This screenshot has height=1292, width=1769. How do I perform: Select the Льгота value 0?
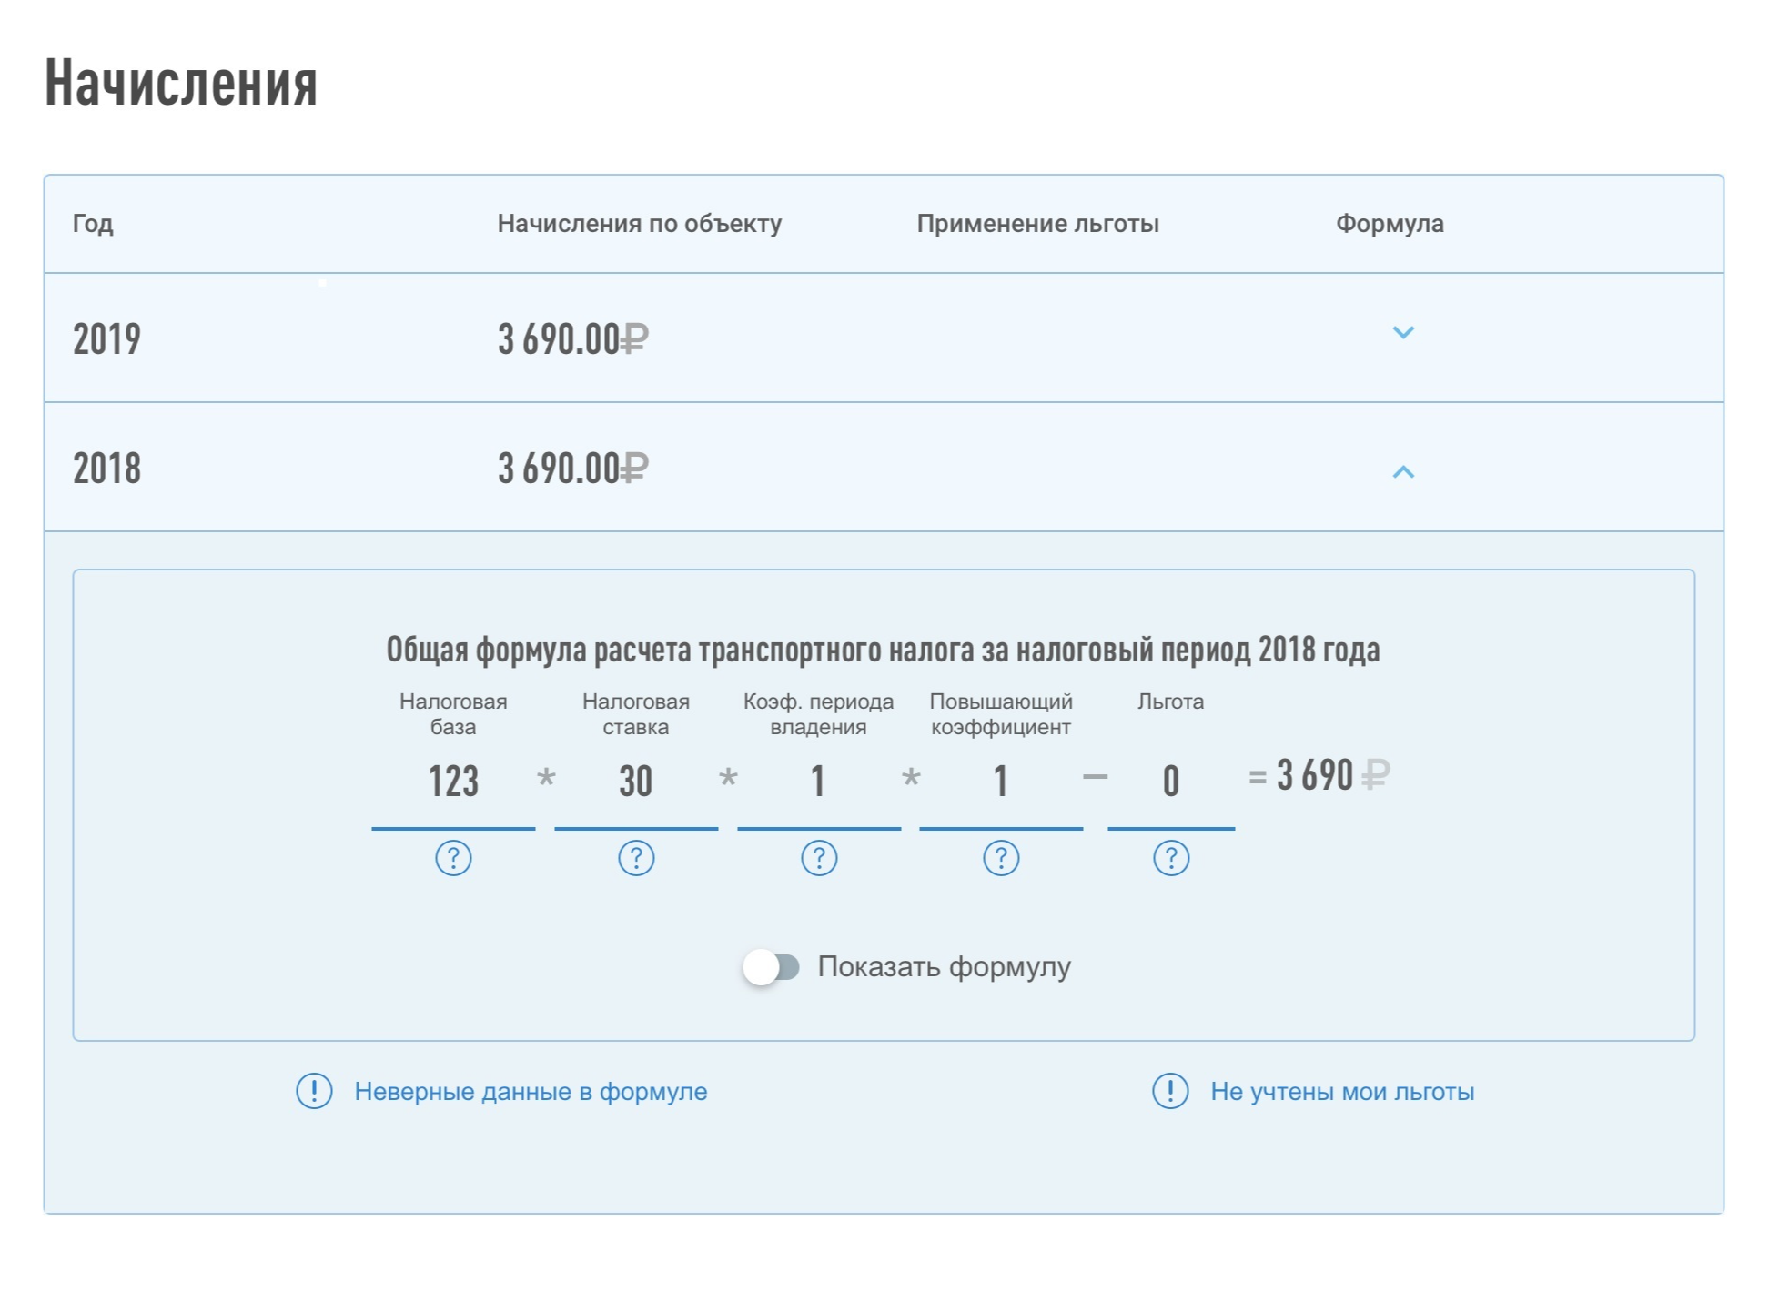tap(1171, 782)
